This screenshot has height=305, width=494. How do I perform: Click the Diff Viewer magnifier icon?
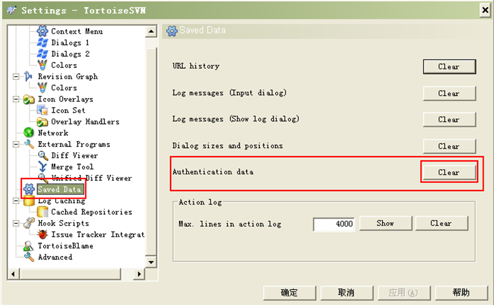(x=42, y=156)
